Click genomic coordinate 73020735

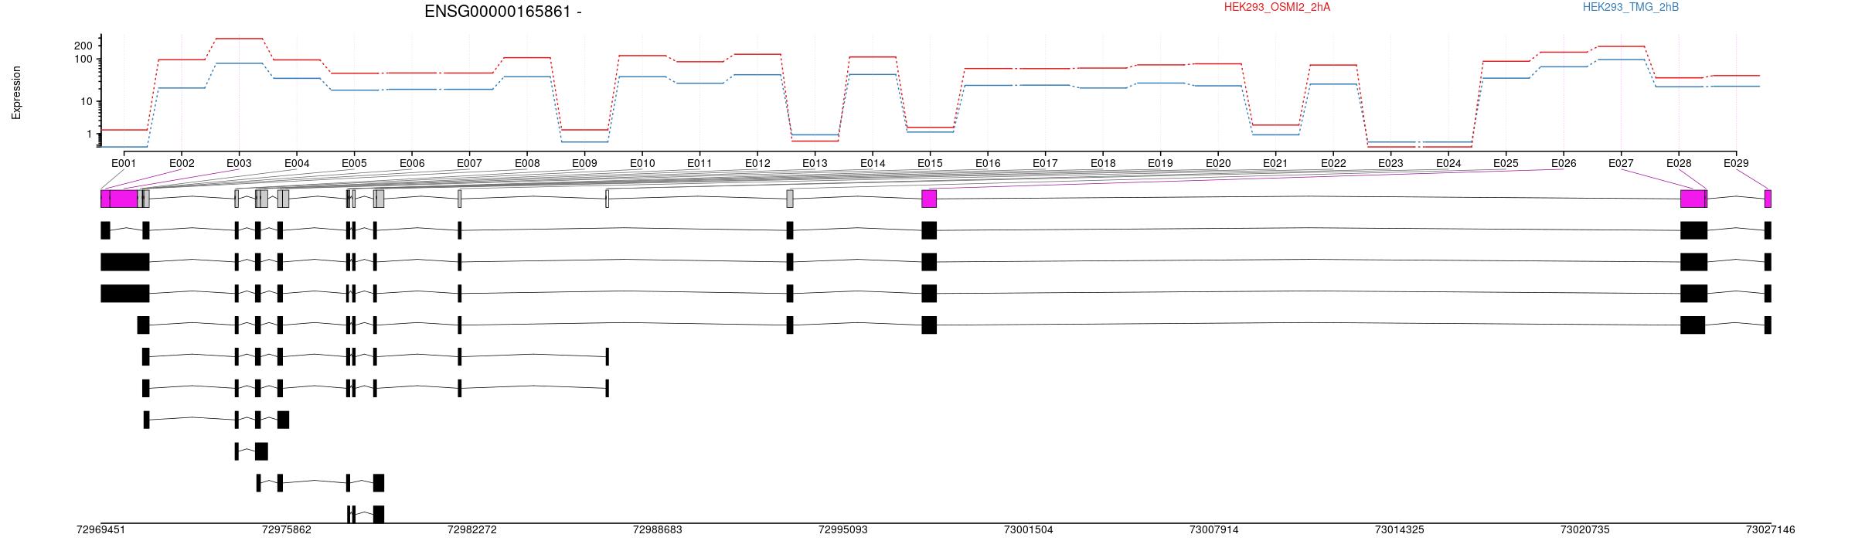click(x=1585, y=529)
